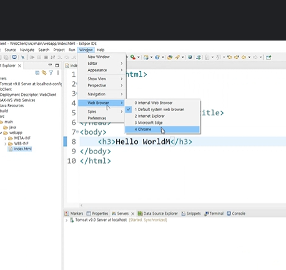The height and width of the screenshot is (270, 286).
Task: Click the New Servlet toolbar icon
Action: [x=157, y=57]
